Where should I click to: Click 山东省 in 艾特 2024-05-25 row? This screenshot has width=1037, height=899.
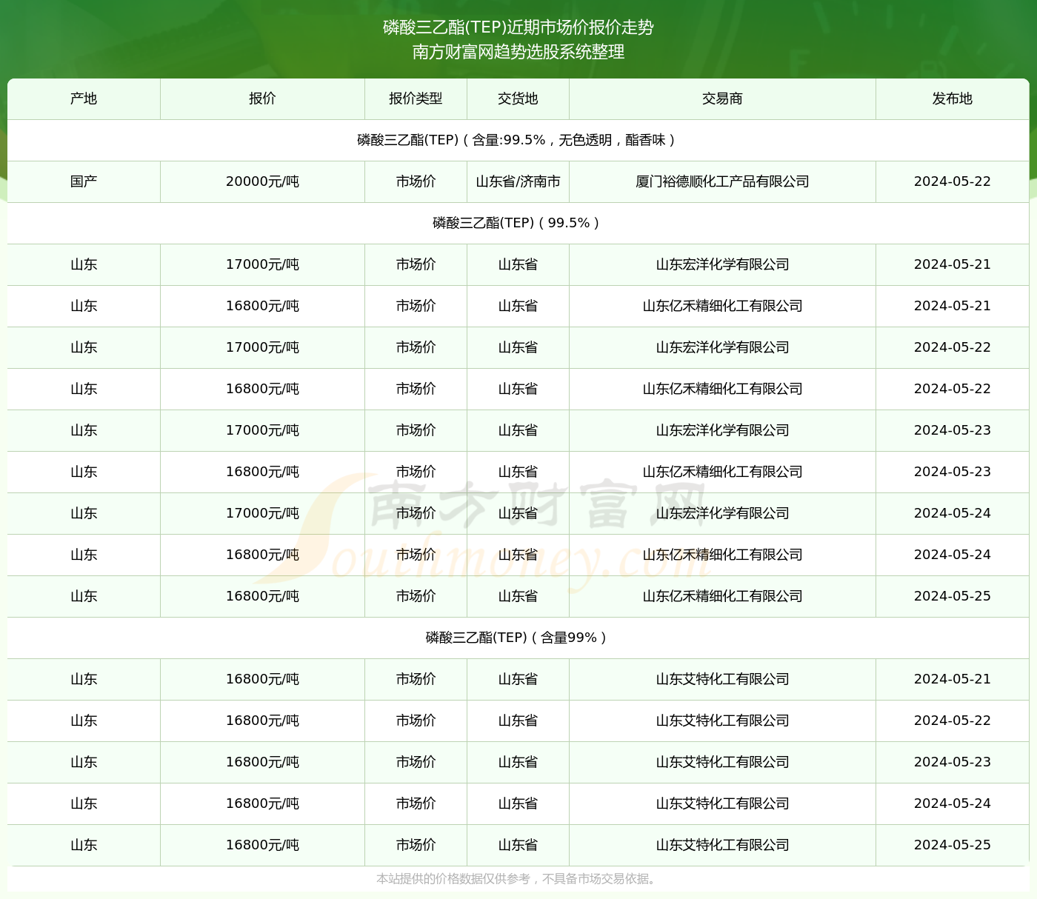point(518,845)
